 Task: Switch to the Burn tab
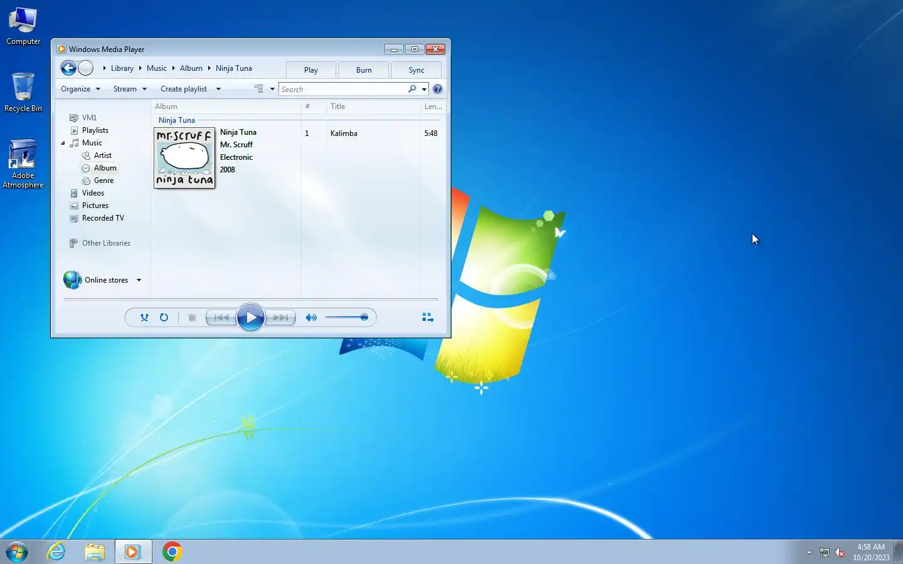(364, 70)
